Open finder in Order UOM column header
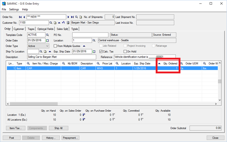This screenshot has width=227, height=142. click(x=182, y=64)
